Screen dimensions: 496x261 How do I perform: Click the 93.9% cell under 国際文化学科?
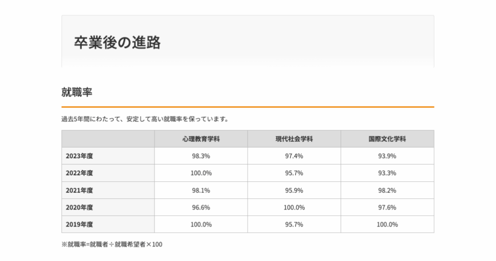coord(387,156)
